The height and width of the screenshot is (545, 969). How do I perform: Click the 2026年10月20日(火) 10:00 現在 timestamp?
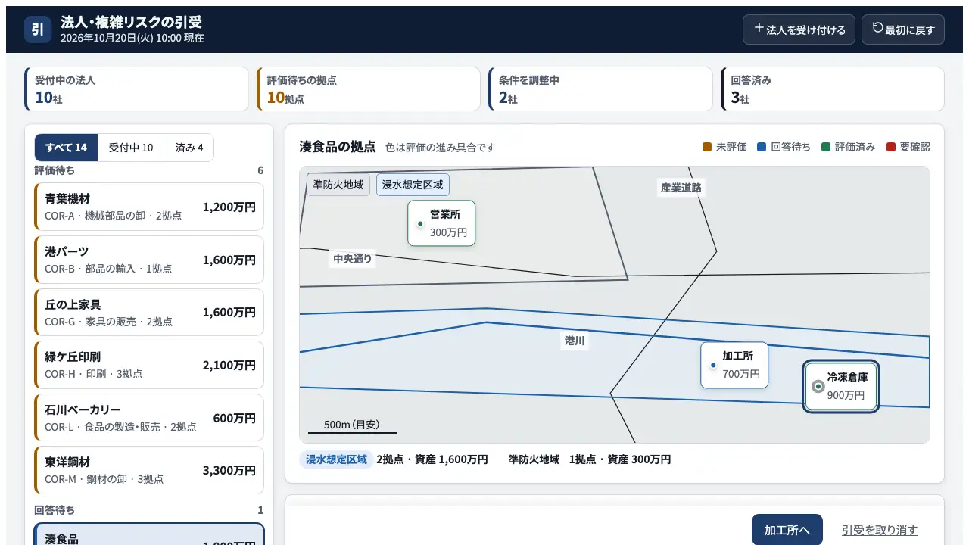tap(132, 38)
